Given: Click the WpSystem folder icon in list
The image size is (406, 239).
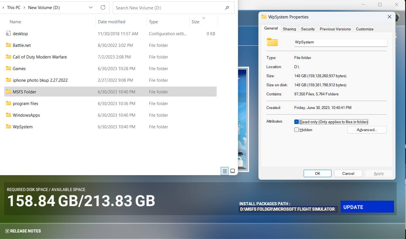Looking at the screenshot, I should click(9, 127).
